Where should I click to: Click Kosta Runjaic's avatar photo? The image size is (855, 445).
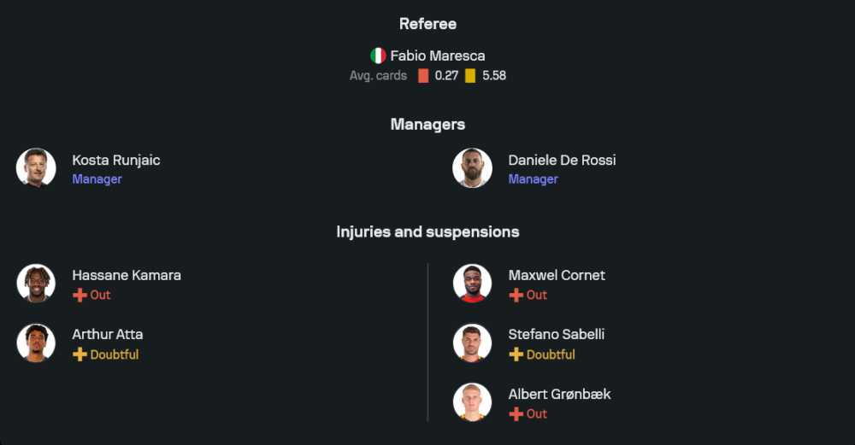(36, 167)
